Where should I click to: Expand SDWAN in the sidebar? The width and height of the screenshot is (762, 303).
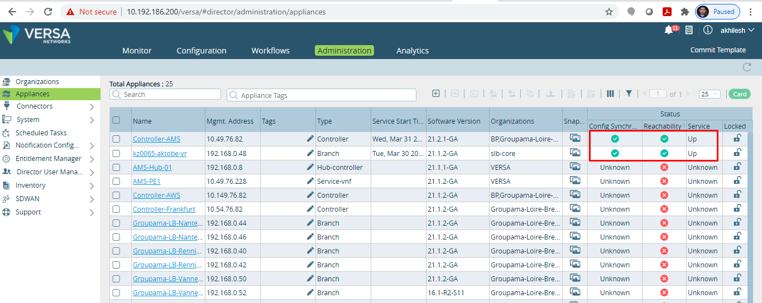pyautogui.click(x=92, y=199)
